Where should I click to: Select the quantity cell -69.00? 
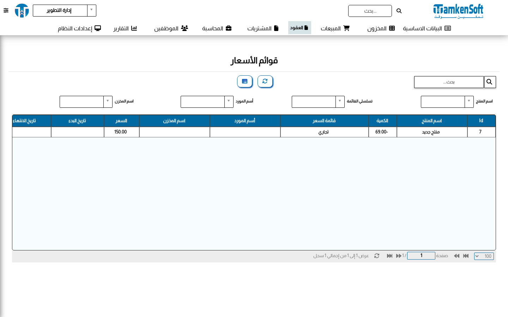(x=382, y=132)
